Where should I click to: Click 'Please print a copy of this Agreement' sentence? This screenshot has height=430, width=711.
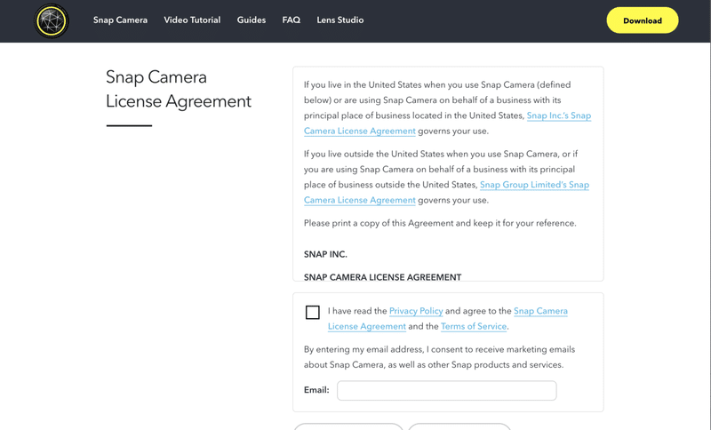[440, 223]
